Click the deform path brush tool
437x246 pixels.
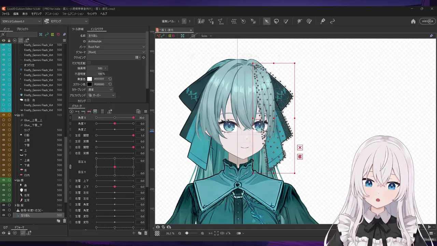pos(309,21)
